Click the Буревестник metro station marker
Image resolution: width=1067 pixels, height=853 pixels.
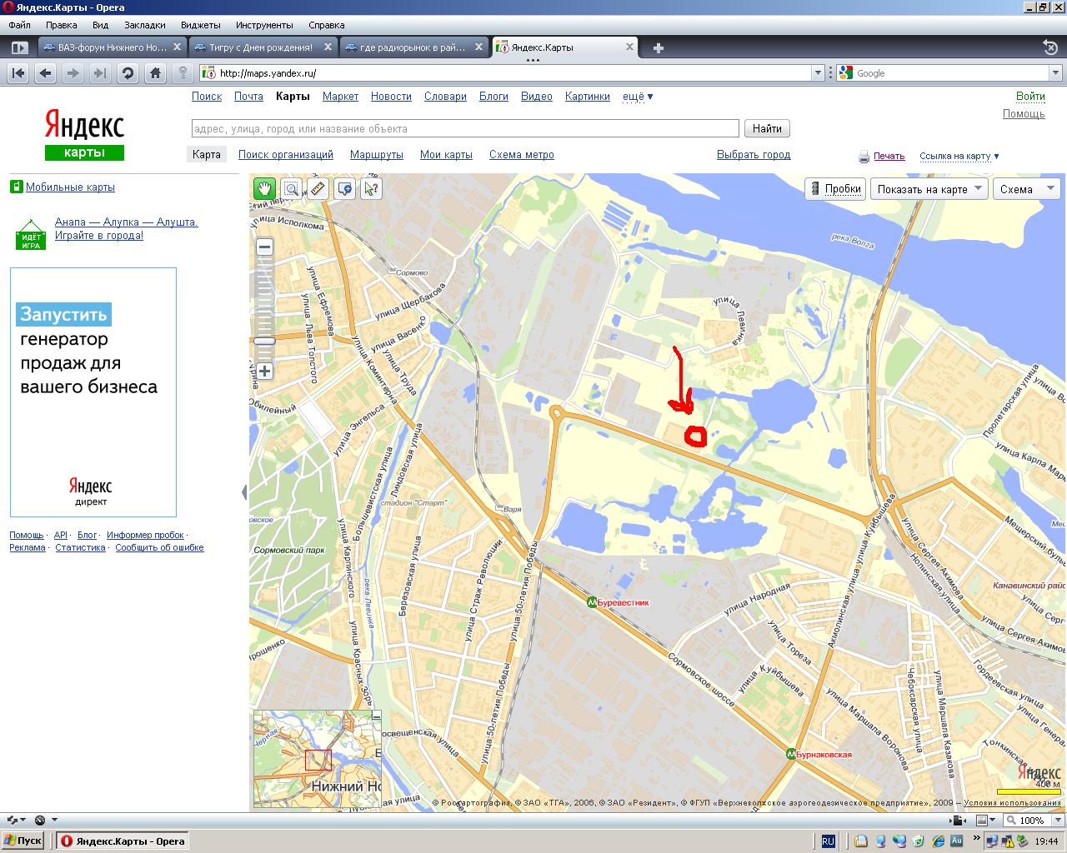pos(592,602)
